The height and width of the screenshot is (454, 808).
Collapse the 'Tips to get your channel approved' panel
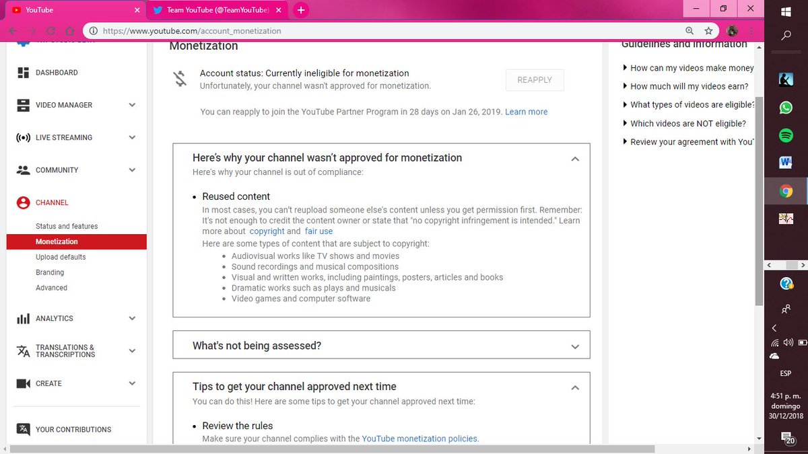click(575, 388)
